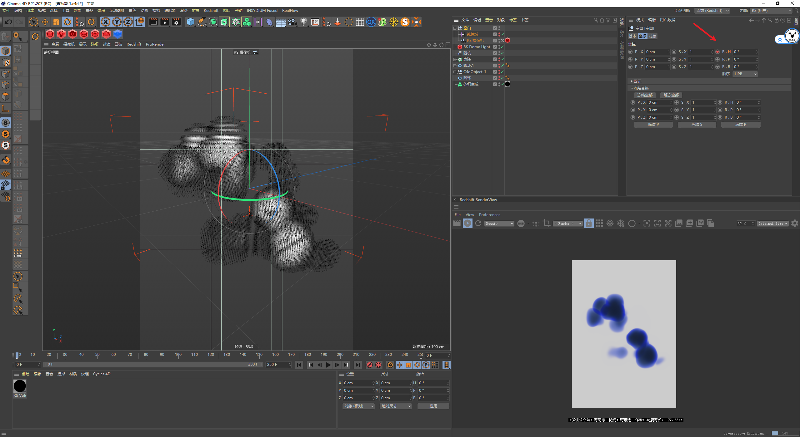Toggle the RenderView lock icon
Image resolution: width=800 pixels, height=437 pixels.
pos(588,223)
